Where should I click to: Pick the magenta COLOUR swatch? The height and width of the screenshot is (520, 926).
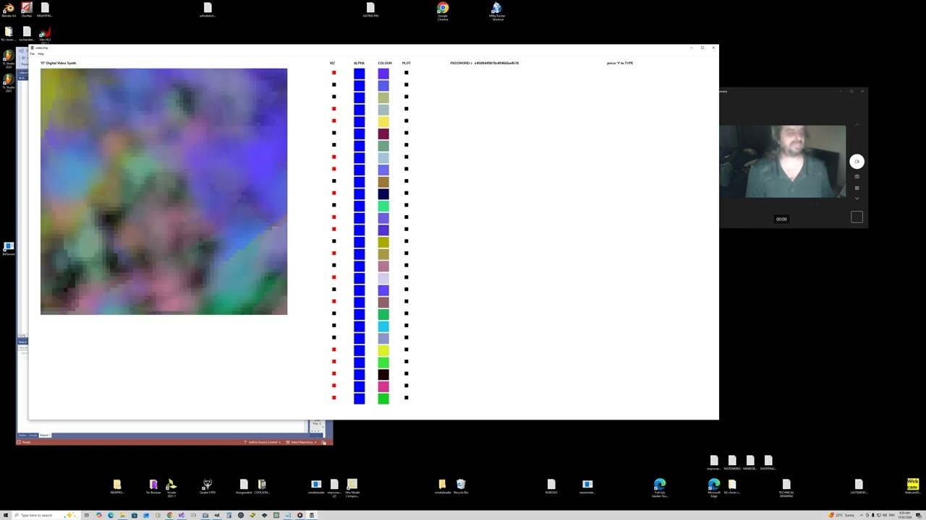tap(383, 386)
